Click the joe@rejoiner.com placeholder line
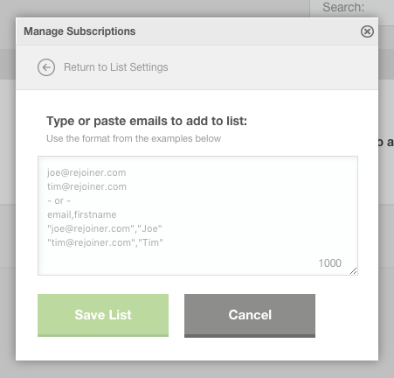This screenshot has width=394, height=378. (86, 172)
